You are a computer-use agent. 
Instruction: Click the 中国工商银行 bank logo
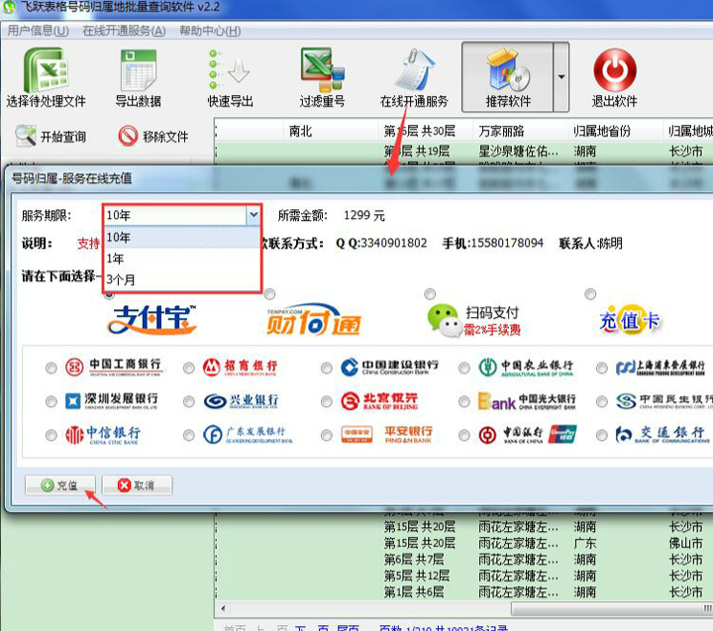tap(113, 367)
